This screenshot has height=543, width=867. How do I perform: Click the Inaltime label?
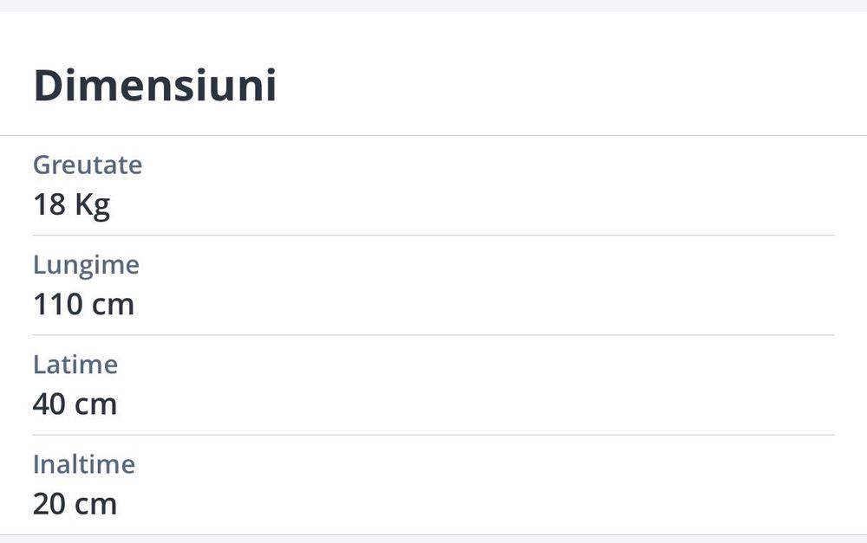coord(84,464)
